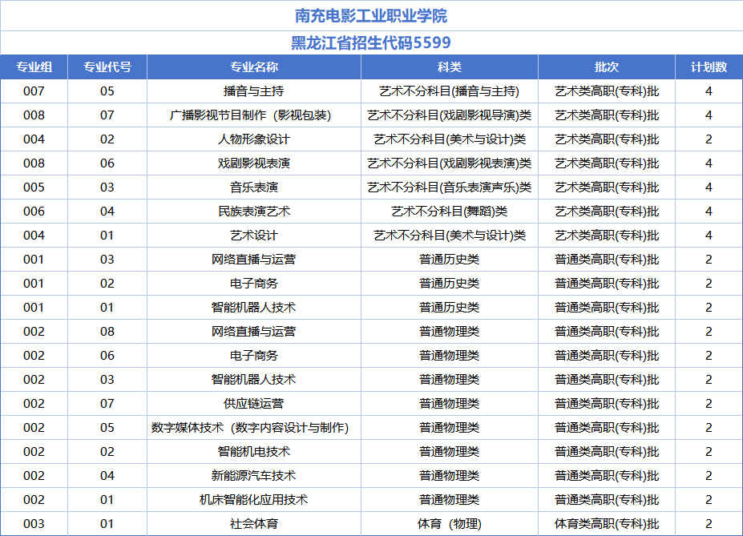The height and width of the screenshot is (536, 743).
Task: Click 艺术不分科目(舞蹈)类 cell
Action: click(x=449, y=212)
